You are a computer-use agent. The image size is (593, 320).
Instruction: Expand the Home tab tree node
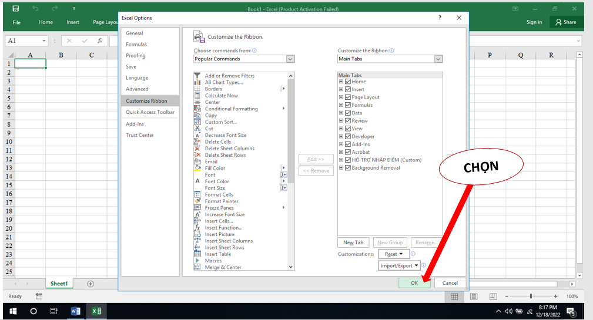pos(341,82)
